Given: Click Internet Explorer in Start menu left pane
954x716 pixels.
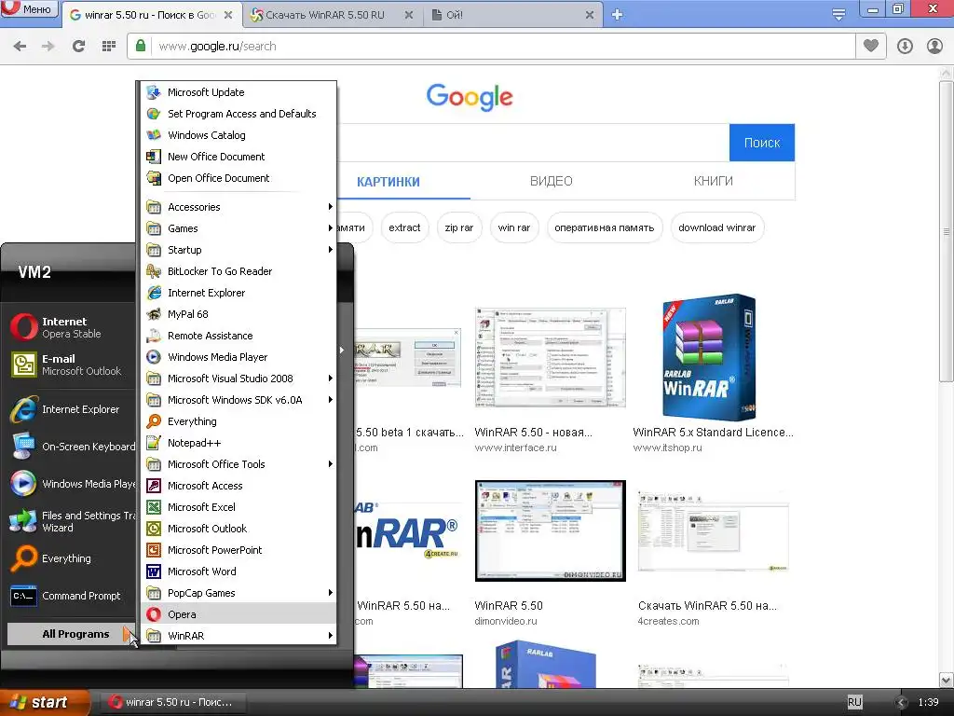Looking at the screenshot, I should click(71, 409).
